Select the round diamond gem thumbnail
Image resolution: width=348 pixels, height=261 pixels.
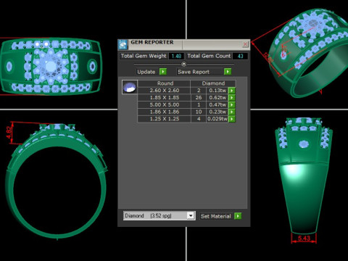(130, 87)
